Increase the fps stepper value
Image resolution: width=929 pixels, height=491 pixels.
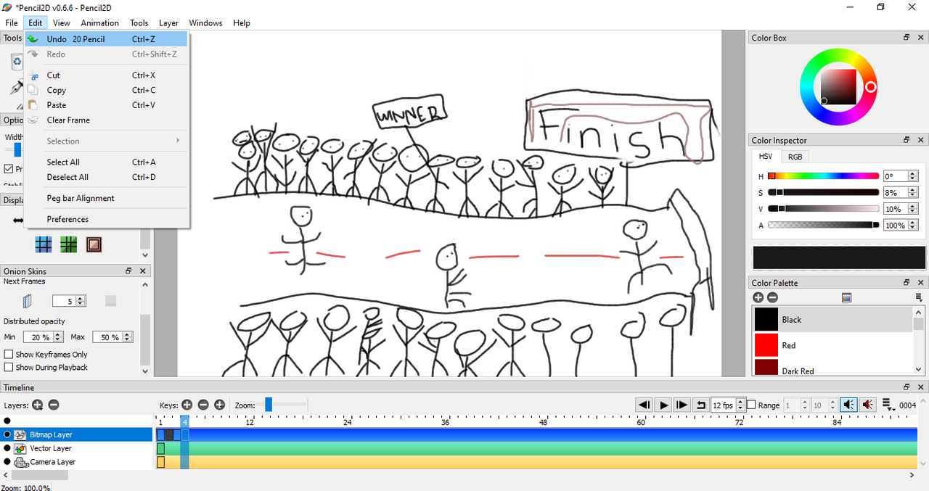point(740,403)
